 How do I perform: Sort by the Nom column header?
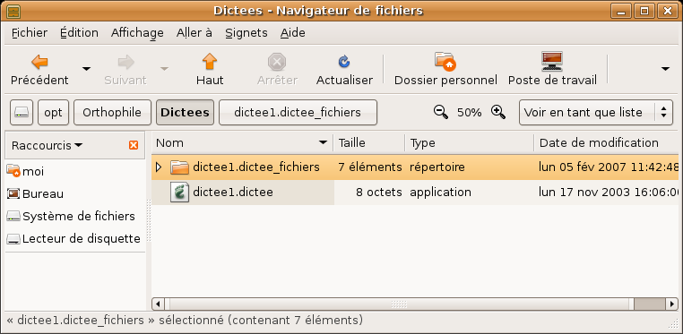click(242, 142)
